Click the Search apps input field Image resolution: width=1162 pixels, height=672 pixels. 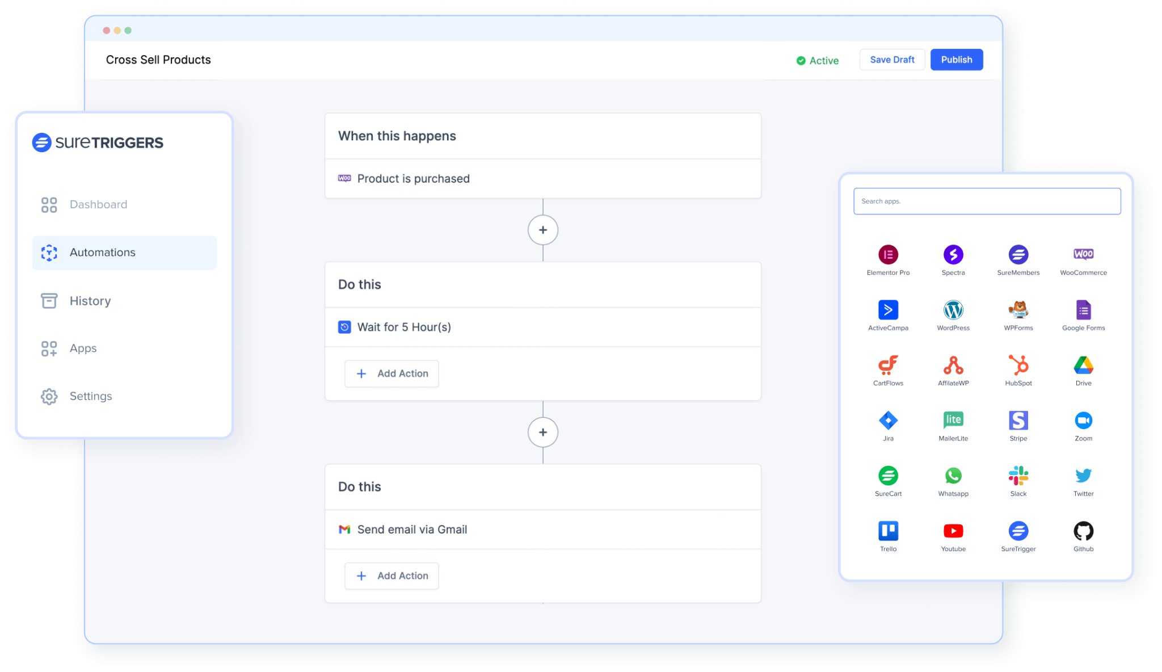987,201
